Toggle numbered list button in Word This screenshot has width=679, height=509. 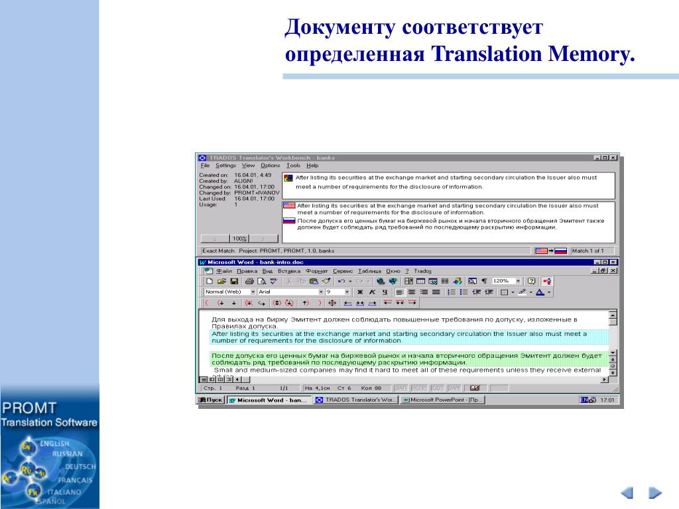(451, 292)
